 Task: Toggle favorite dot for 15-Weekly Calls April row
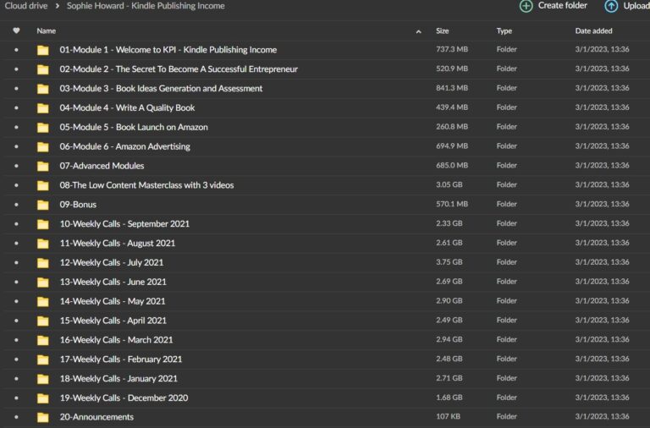pos(16,321)
